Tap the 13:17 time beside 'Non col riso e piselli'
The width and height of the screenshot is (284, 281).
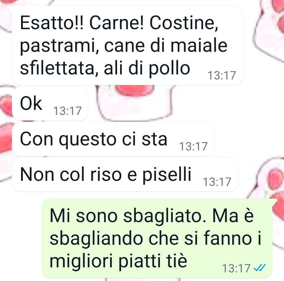point(217,182)
